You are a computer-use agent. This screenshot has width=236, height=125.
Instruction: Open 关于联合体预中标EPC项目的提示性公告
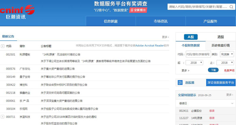[x=64, y=85]
